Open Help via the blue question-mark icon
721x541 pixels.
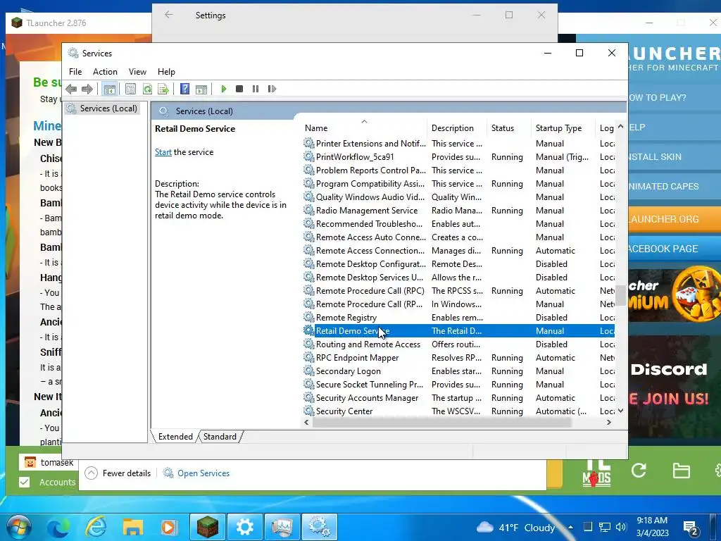tap(185, 89)
